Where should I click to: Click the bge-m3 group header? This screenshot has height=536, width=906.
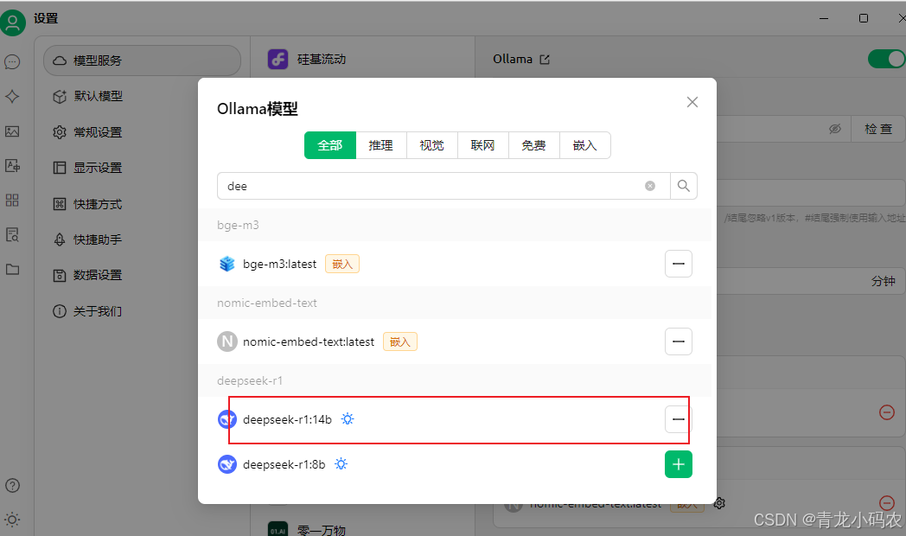(x=455, y=226)
